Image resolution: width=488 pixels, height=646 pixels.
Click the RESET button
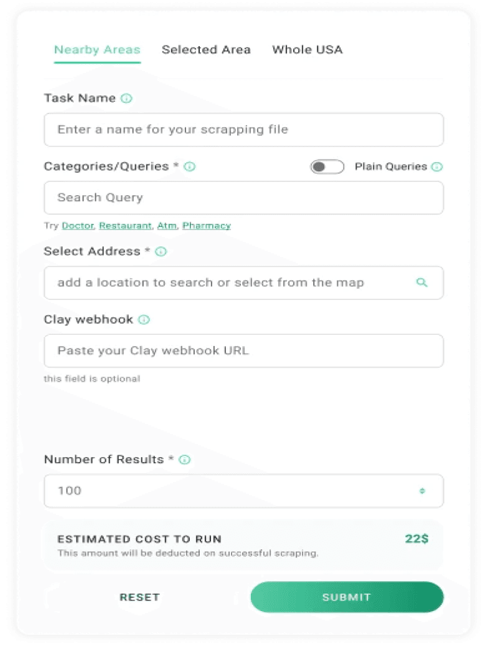tap(140, 597)
